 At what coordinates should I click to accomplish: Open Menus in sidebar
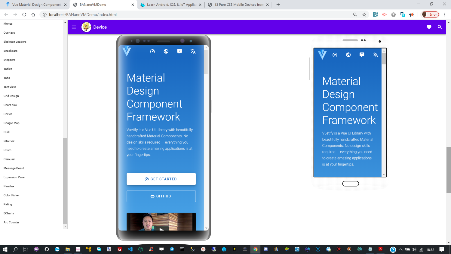[x=8, y=24]
